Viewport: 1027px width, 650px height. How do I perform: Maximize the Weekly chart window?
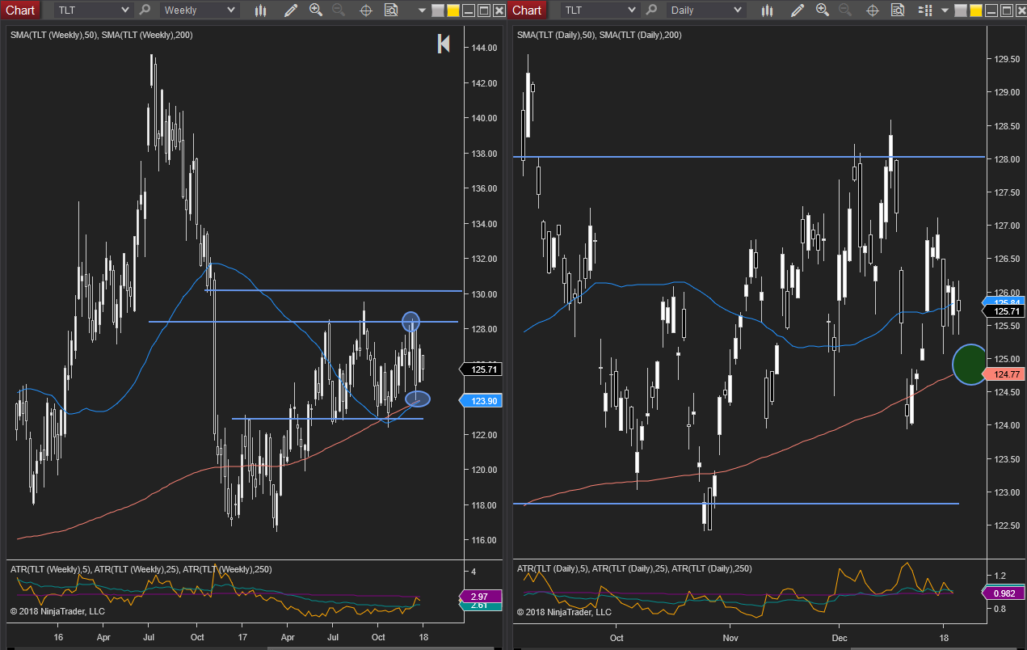tap(484, 11)
